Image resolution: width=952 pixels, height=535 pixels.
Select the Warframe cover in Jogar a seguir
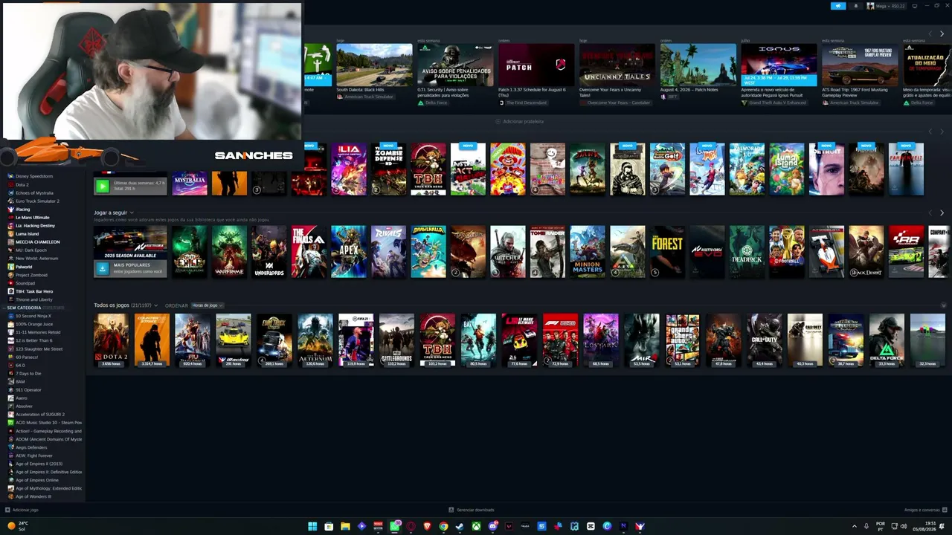click(x=229, y=252)
